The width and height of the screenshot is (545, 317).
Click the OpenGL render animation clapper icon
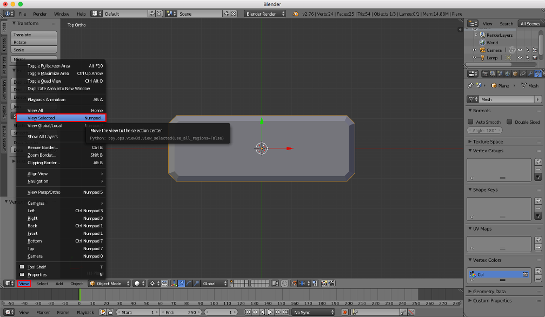[x=331, y=284]
